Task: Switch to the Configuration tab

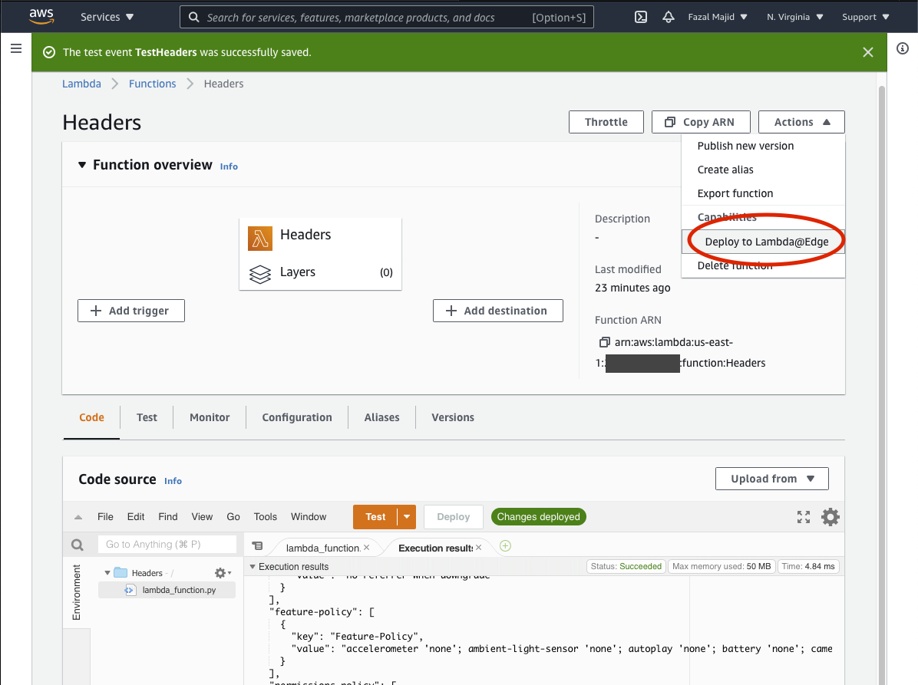Action: click(x=297, y=417)
